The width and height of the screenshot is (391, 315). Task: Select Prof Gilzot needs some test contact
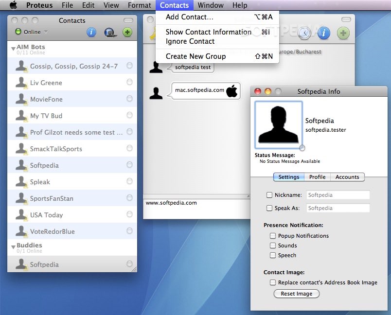72,132
